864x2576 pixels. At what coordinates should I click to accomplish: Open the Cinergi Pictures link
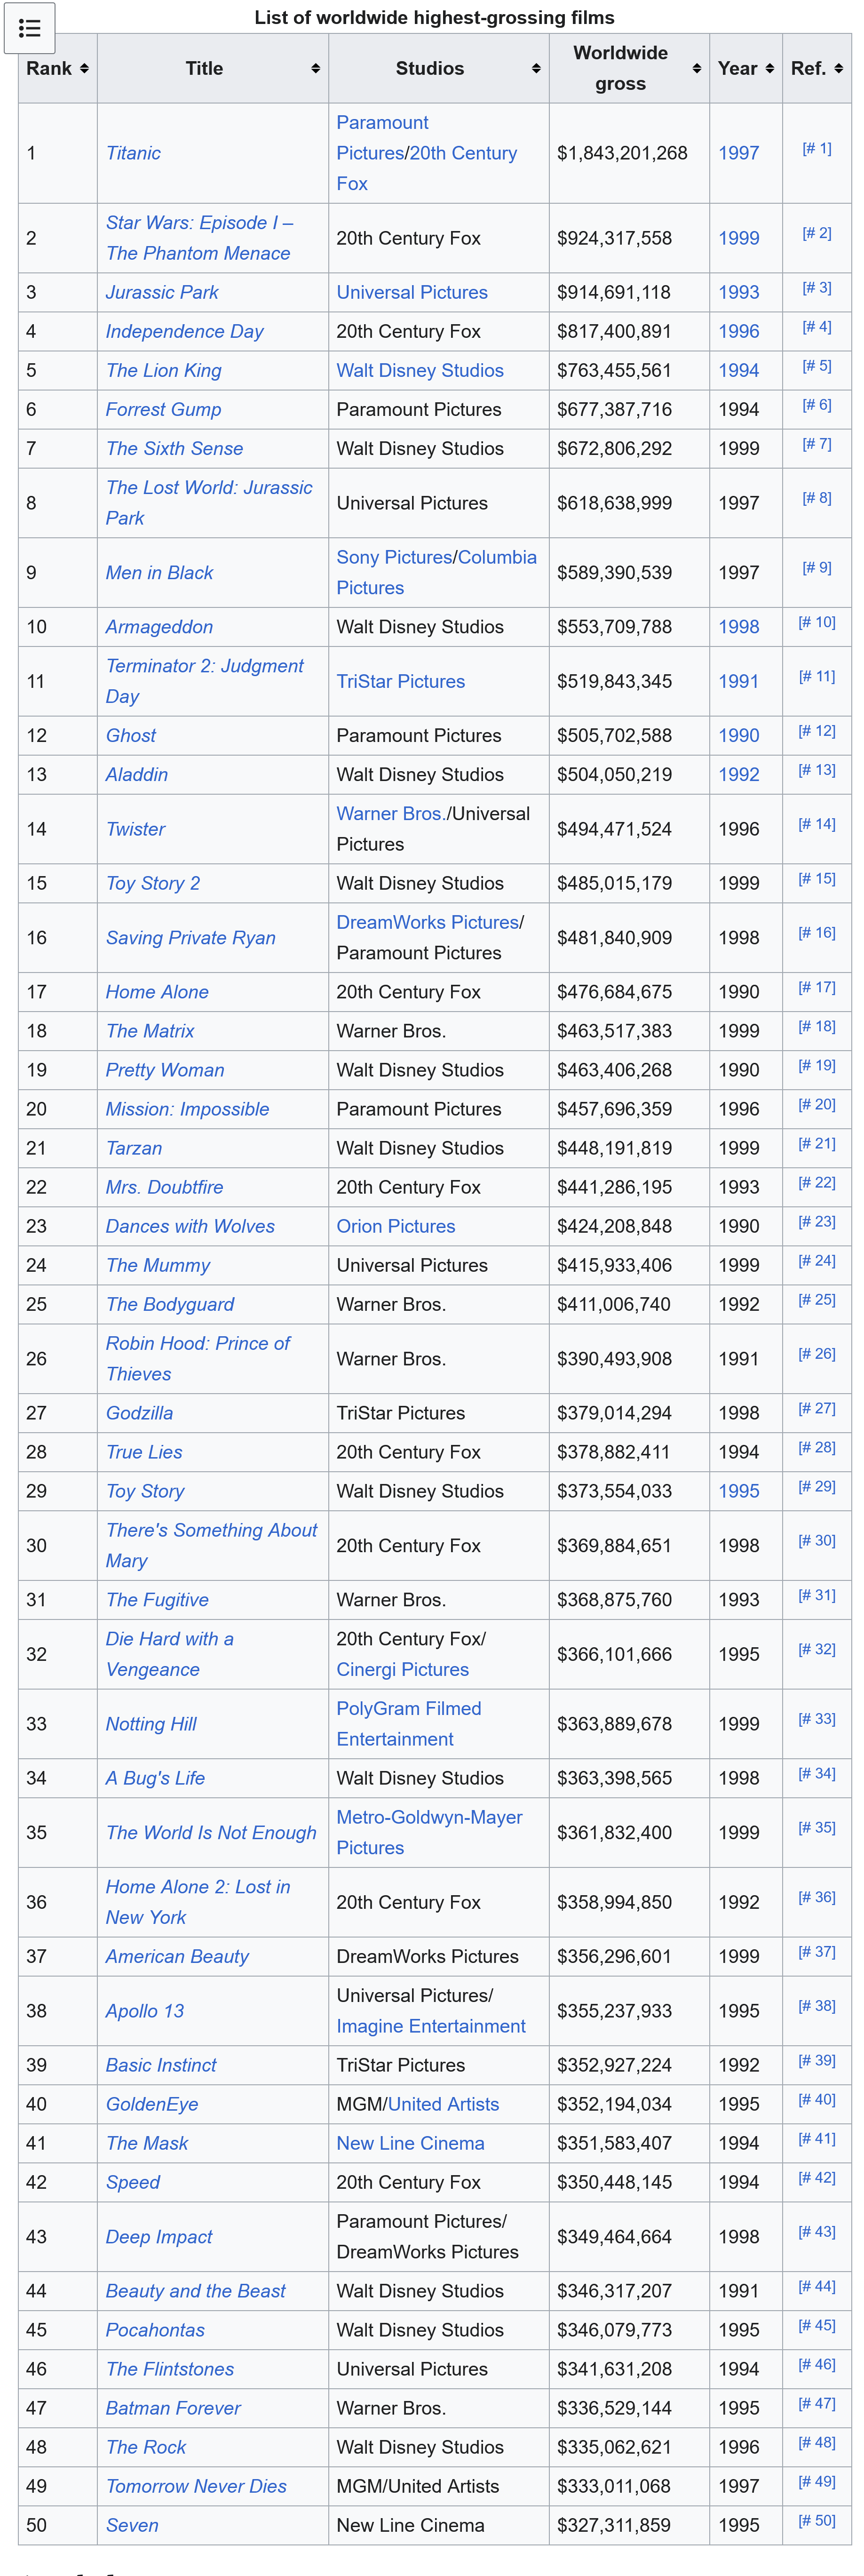point(403,1669)
